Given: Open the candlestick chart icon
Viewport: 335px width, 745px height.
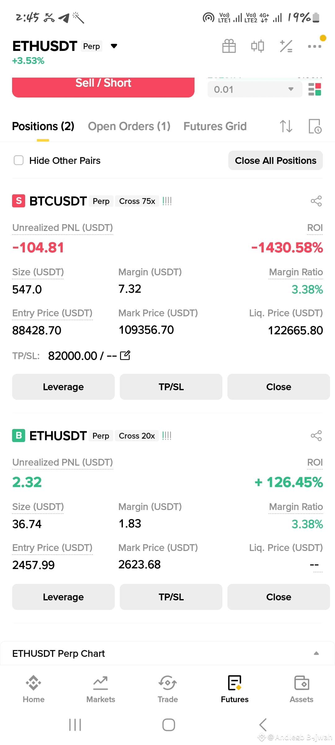Looking at the screenshot, I should 257,46.
